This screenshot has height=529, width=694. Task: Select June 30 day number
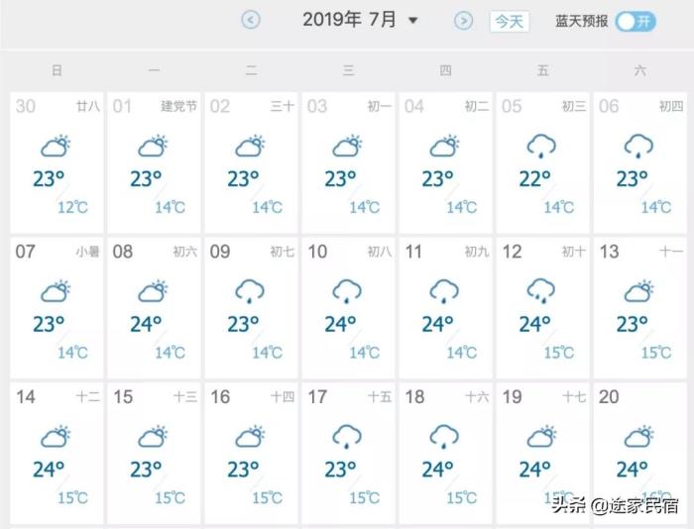pos(26,106)
